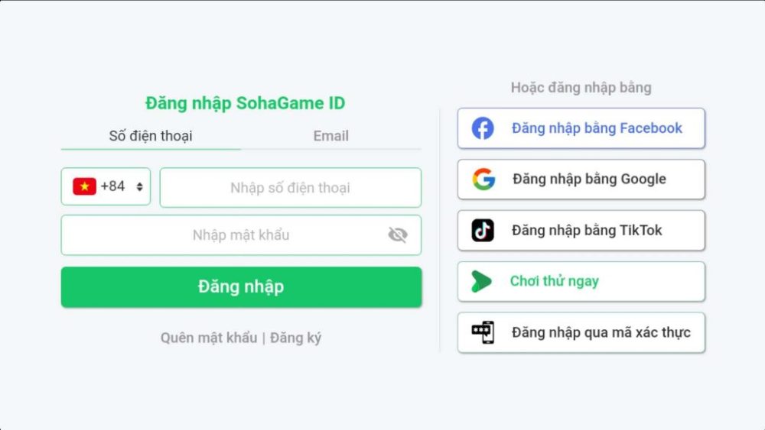Click the green play arrow icon
Viewport: 765px width, 430px height.
pos(481,282)
